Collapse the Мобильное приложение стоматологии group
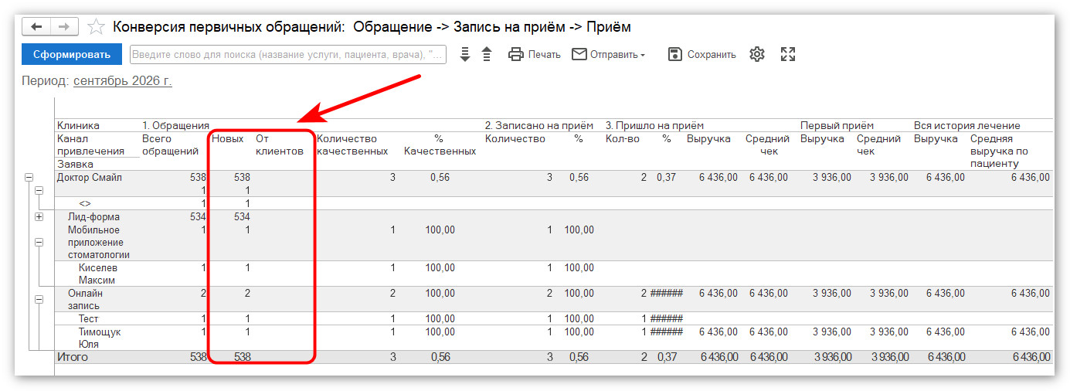Viewport: 1070px width, 391px height. [39, 242]
